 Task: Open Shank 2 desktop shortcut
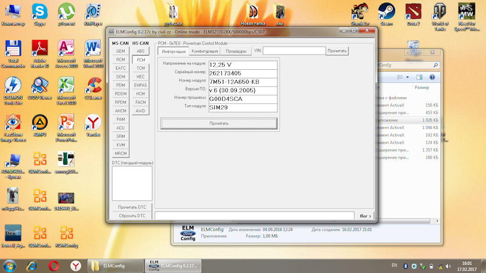(360, 15)
